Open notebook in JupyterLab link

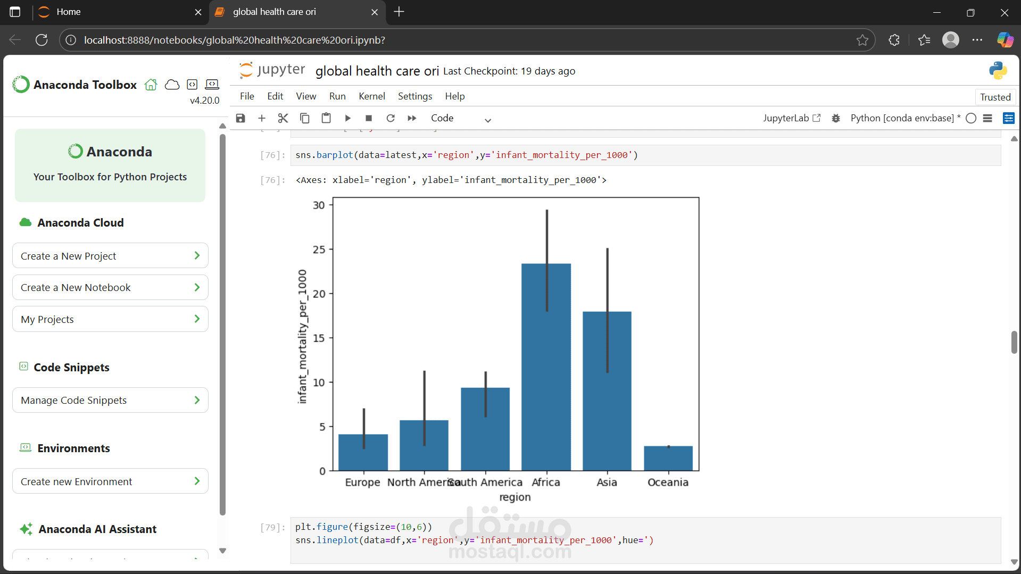pos(792,118)
